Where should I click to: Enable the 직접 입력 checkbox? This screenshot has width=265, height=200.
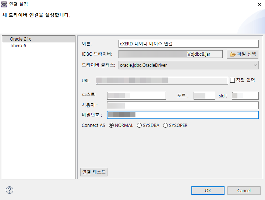click(232, 80)
